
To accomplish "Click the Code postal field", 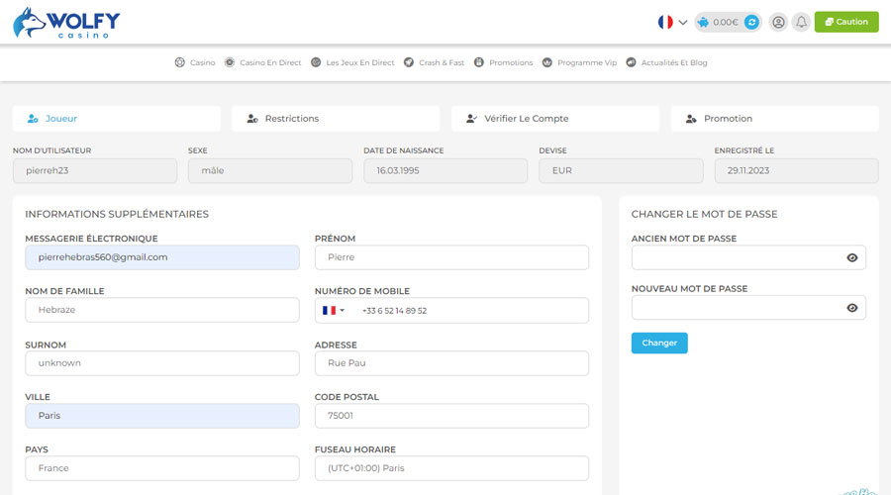I will pyautogui.click(x=451, y=416).
